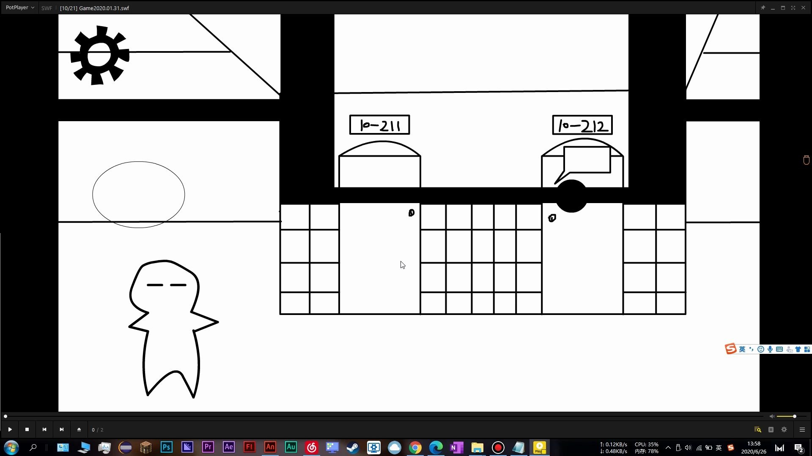The image size is (812, 456).
Task: Mute audio via speaker icon
Action: coord(772,416)
